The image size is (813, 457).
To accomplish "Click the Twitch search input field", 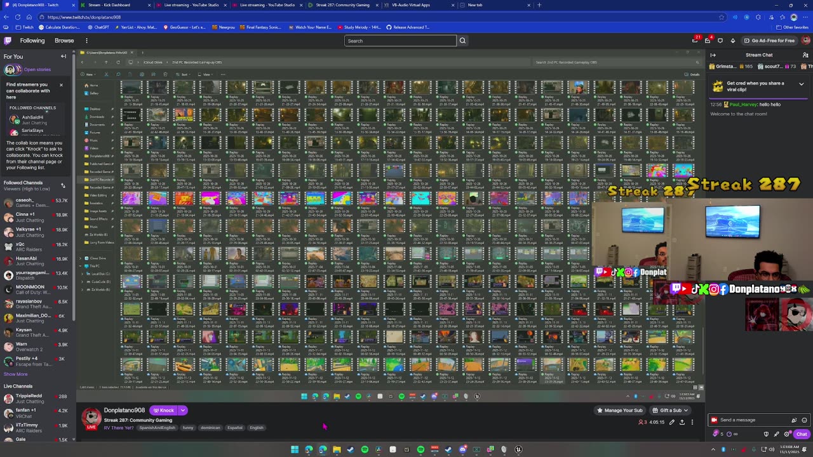I will 400,41.
